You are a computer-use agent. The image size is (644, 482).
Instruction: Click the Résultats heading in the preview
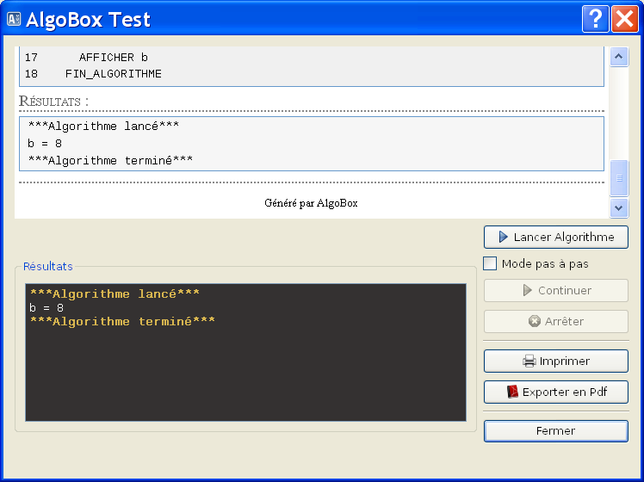pyautogui.click(x=53, y=102)
